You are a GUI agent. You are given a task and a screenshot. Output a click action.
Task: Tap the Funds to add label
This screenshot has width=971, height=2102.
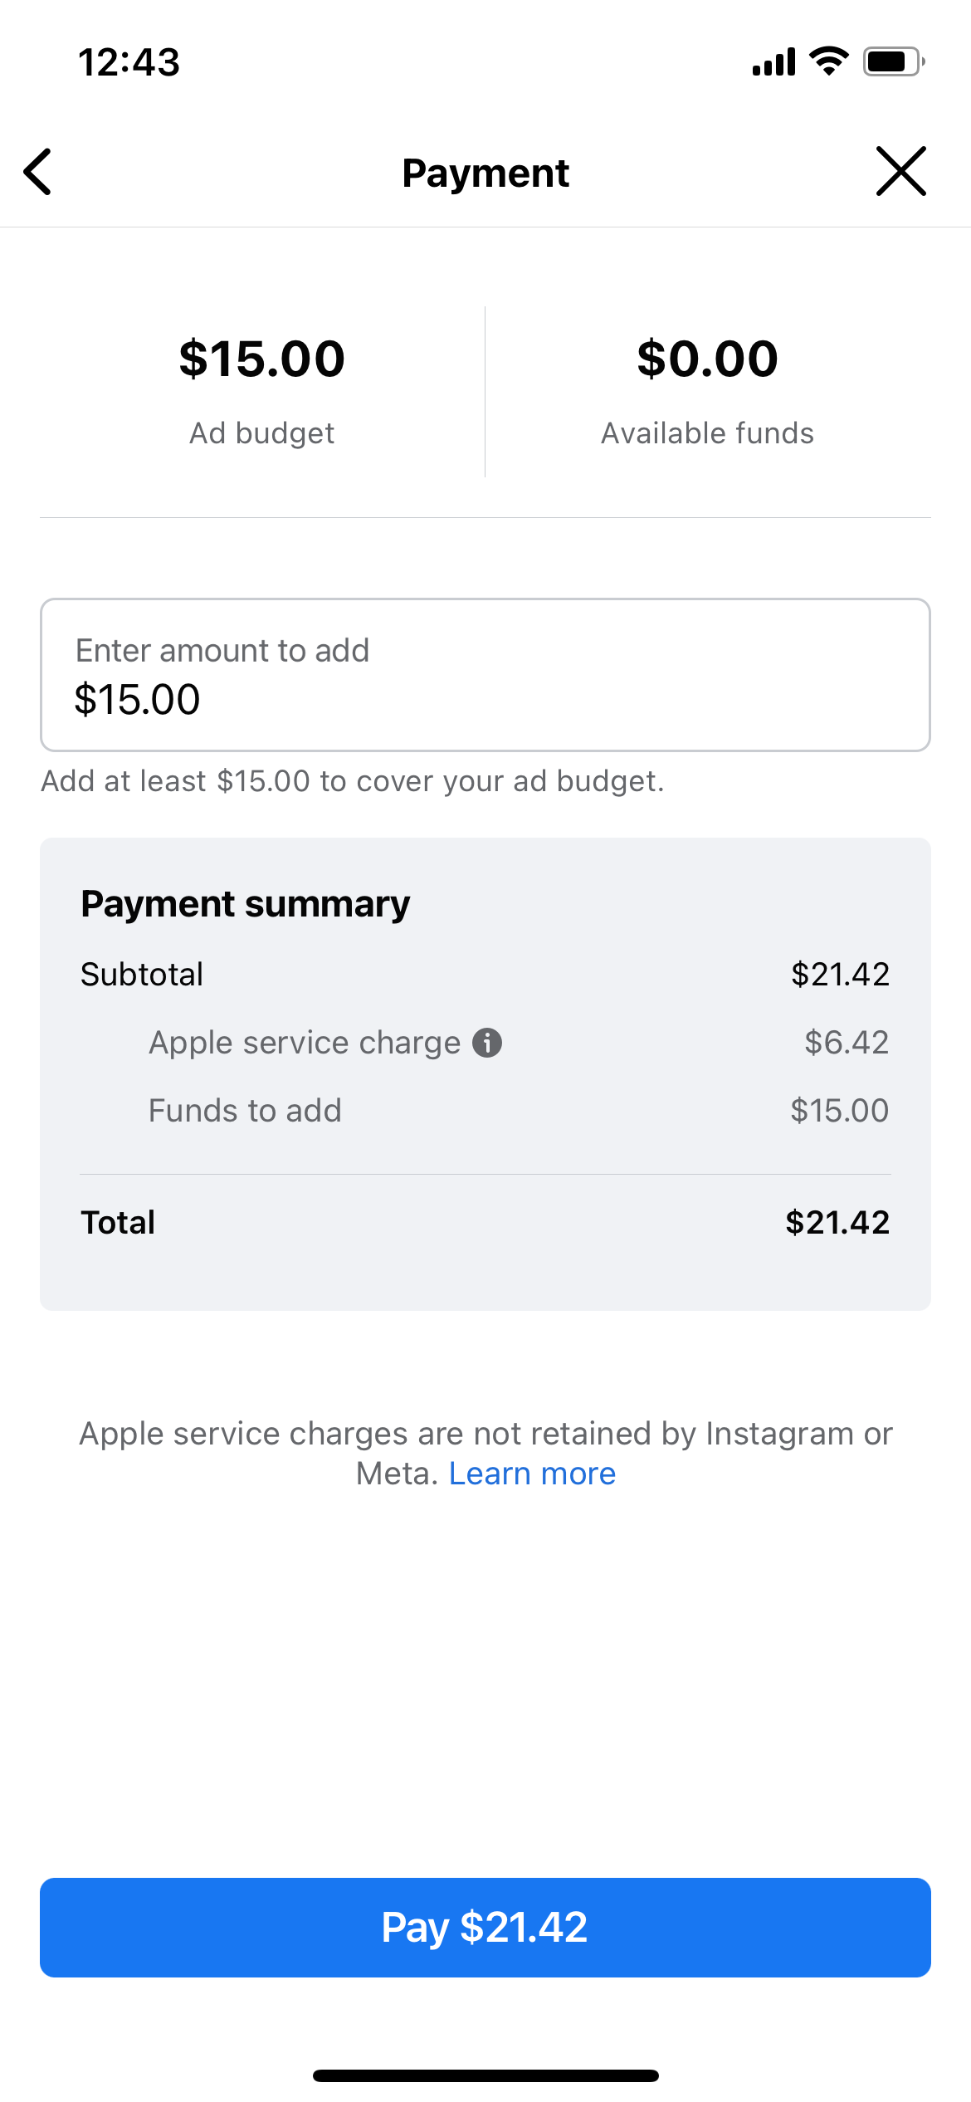(x=245, y=1111)
